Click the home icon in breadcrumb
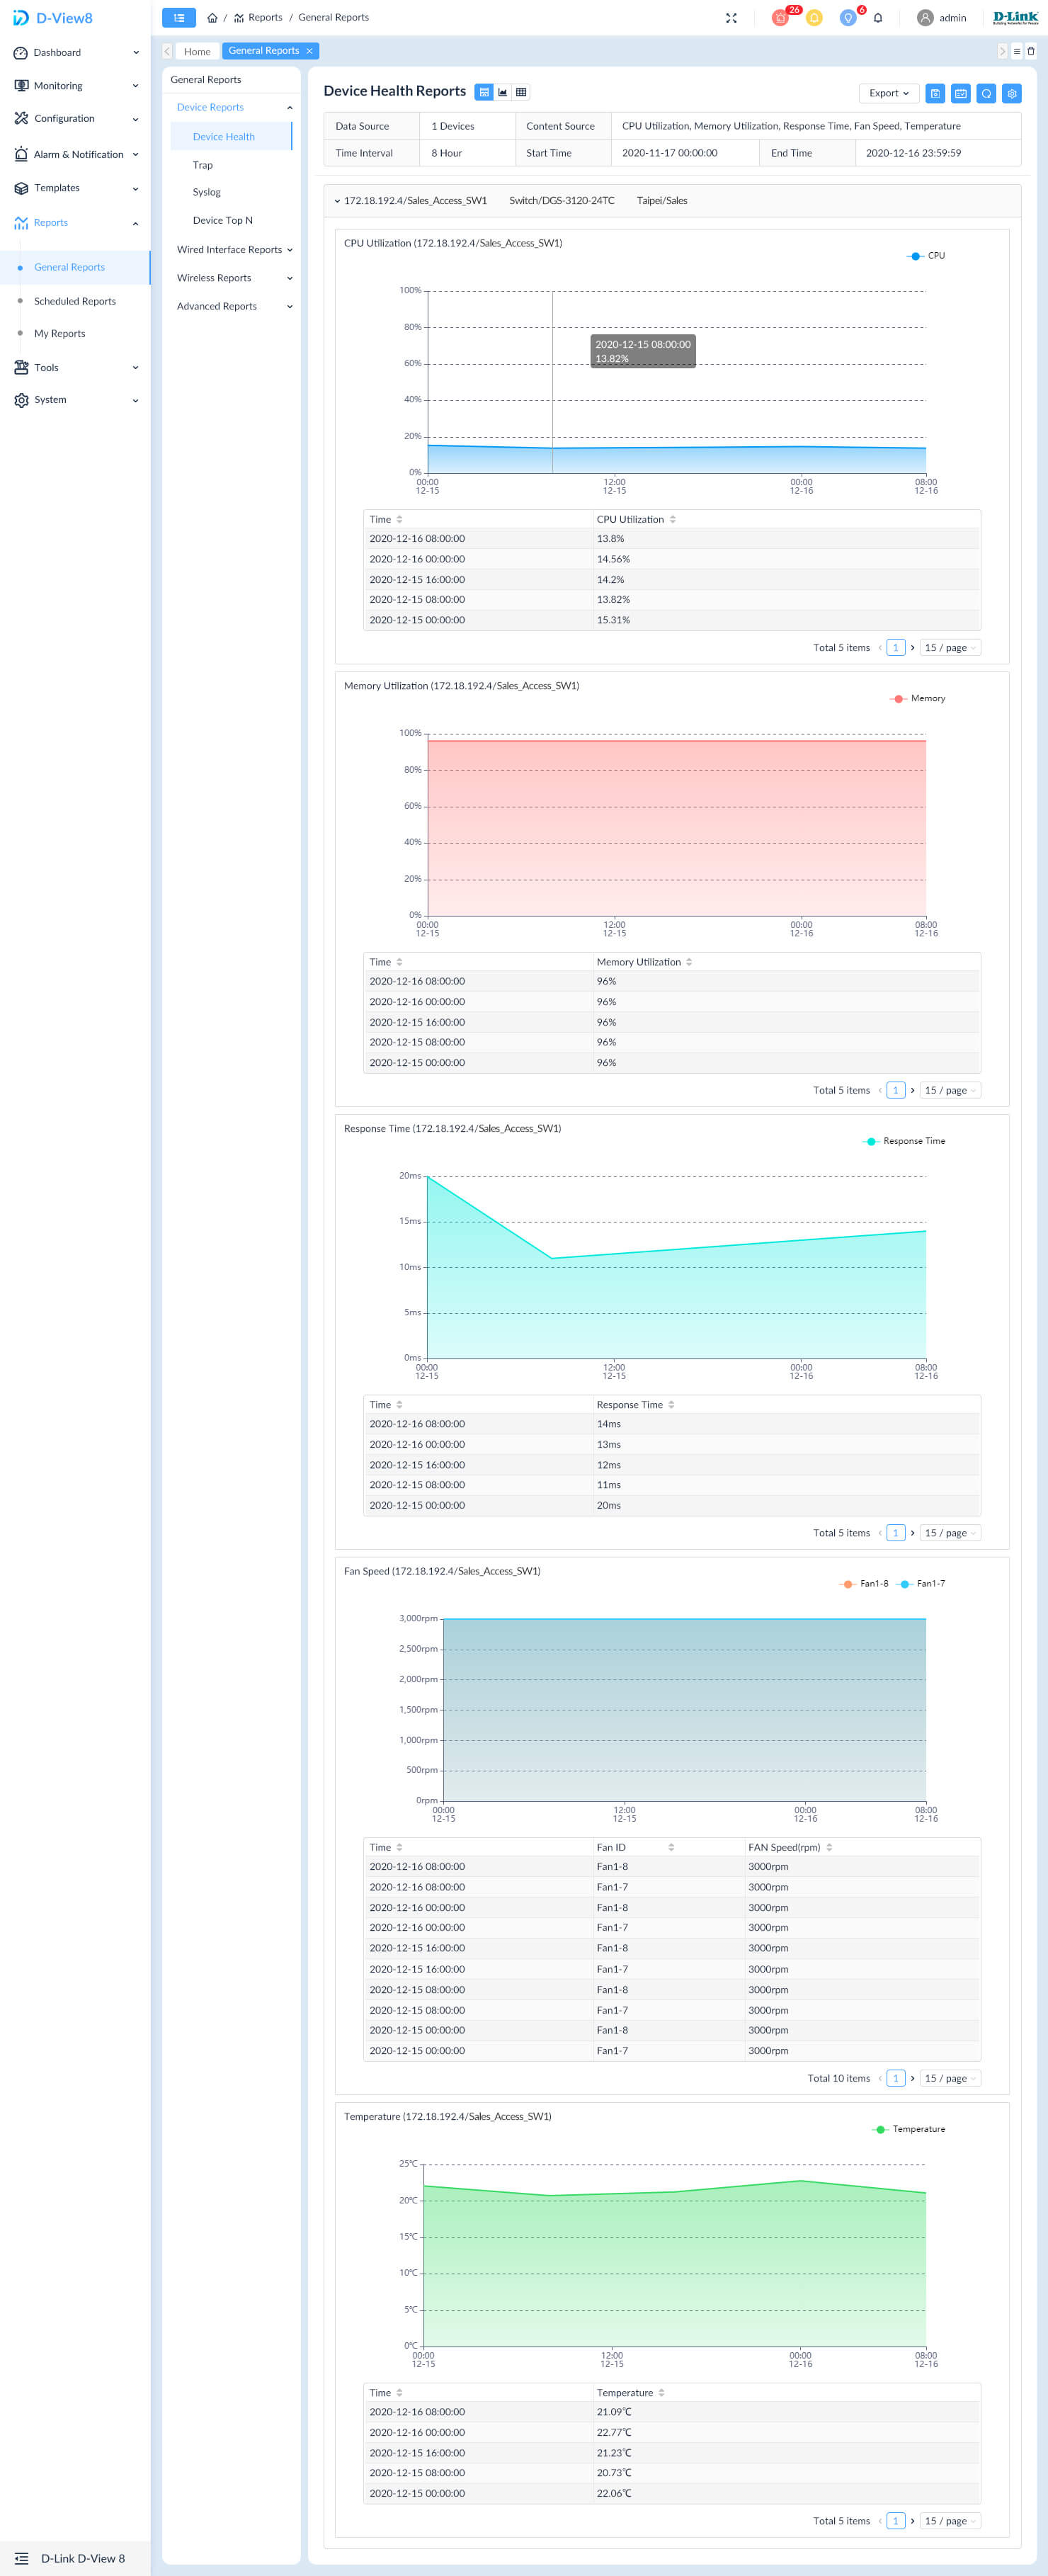 [x=212, y=18]
